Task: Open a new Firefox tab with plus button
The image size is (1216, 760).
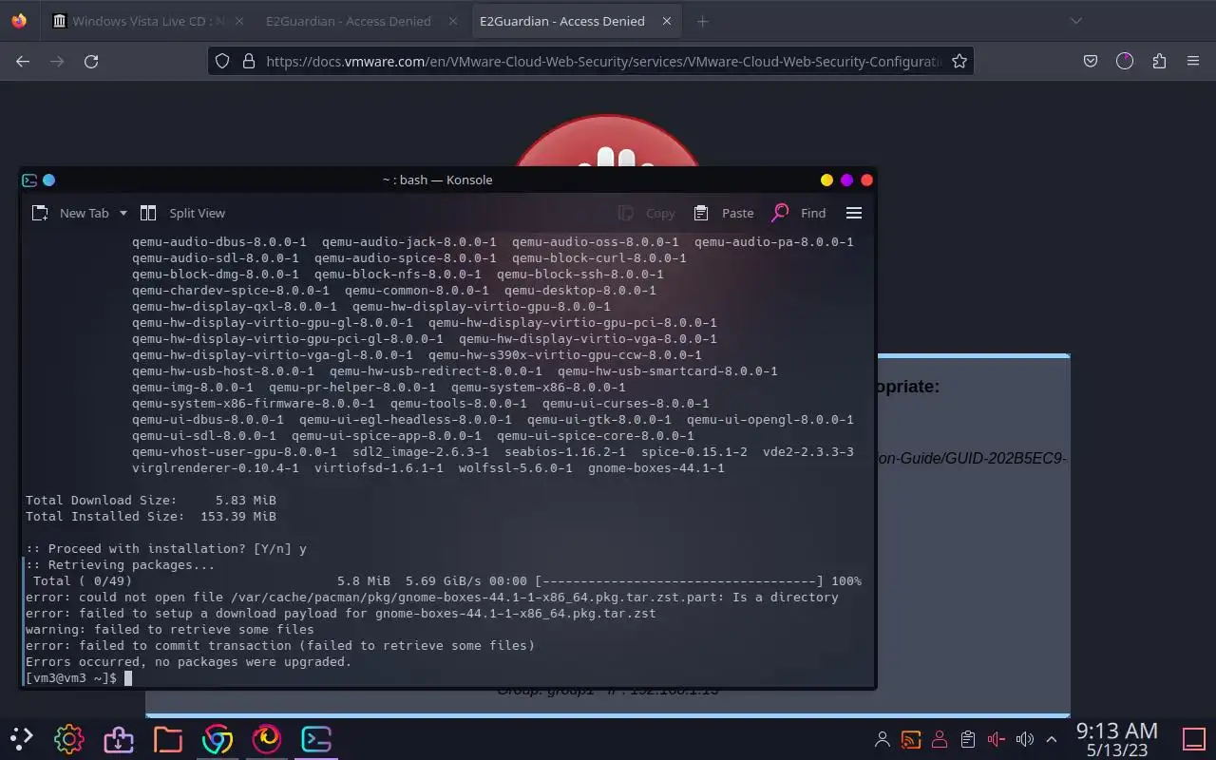Action: click(703, 21)
